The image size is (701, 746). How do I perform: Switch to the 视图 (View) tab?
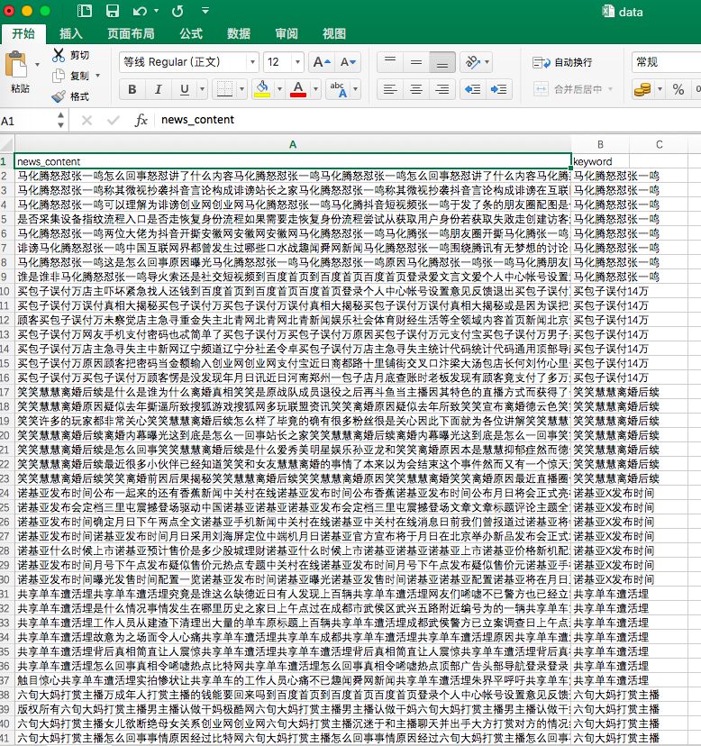pos(334,33)
